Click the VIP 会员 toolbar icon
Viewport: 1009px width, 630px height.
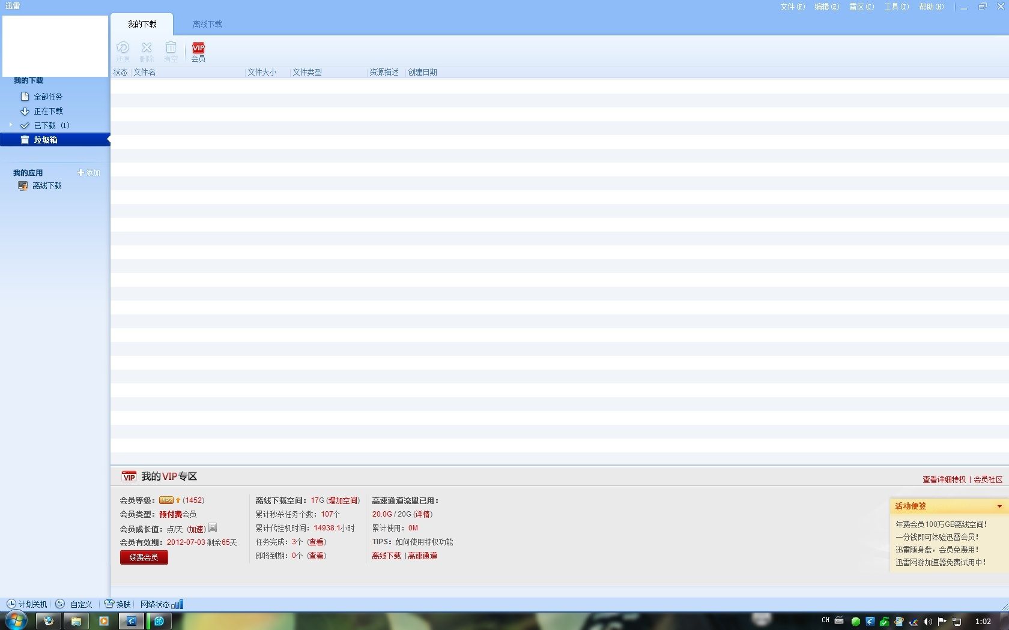198,52
